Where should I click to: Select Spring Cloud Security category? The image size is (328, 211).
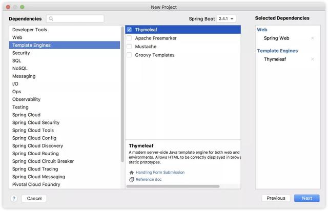65,122
